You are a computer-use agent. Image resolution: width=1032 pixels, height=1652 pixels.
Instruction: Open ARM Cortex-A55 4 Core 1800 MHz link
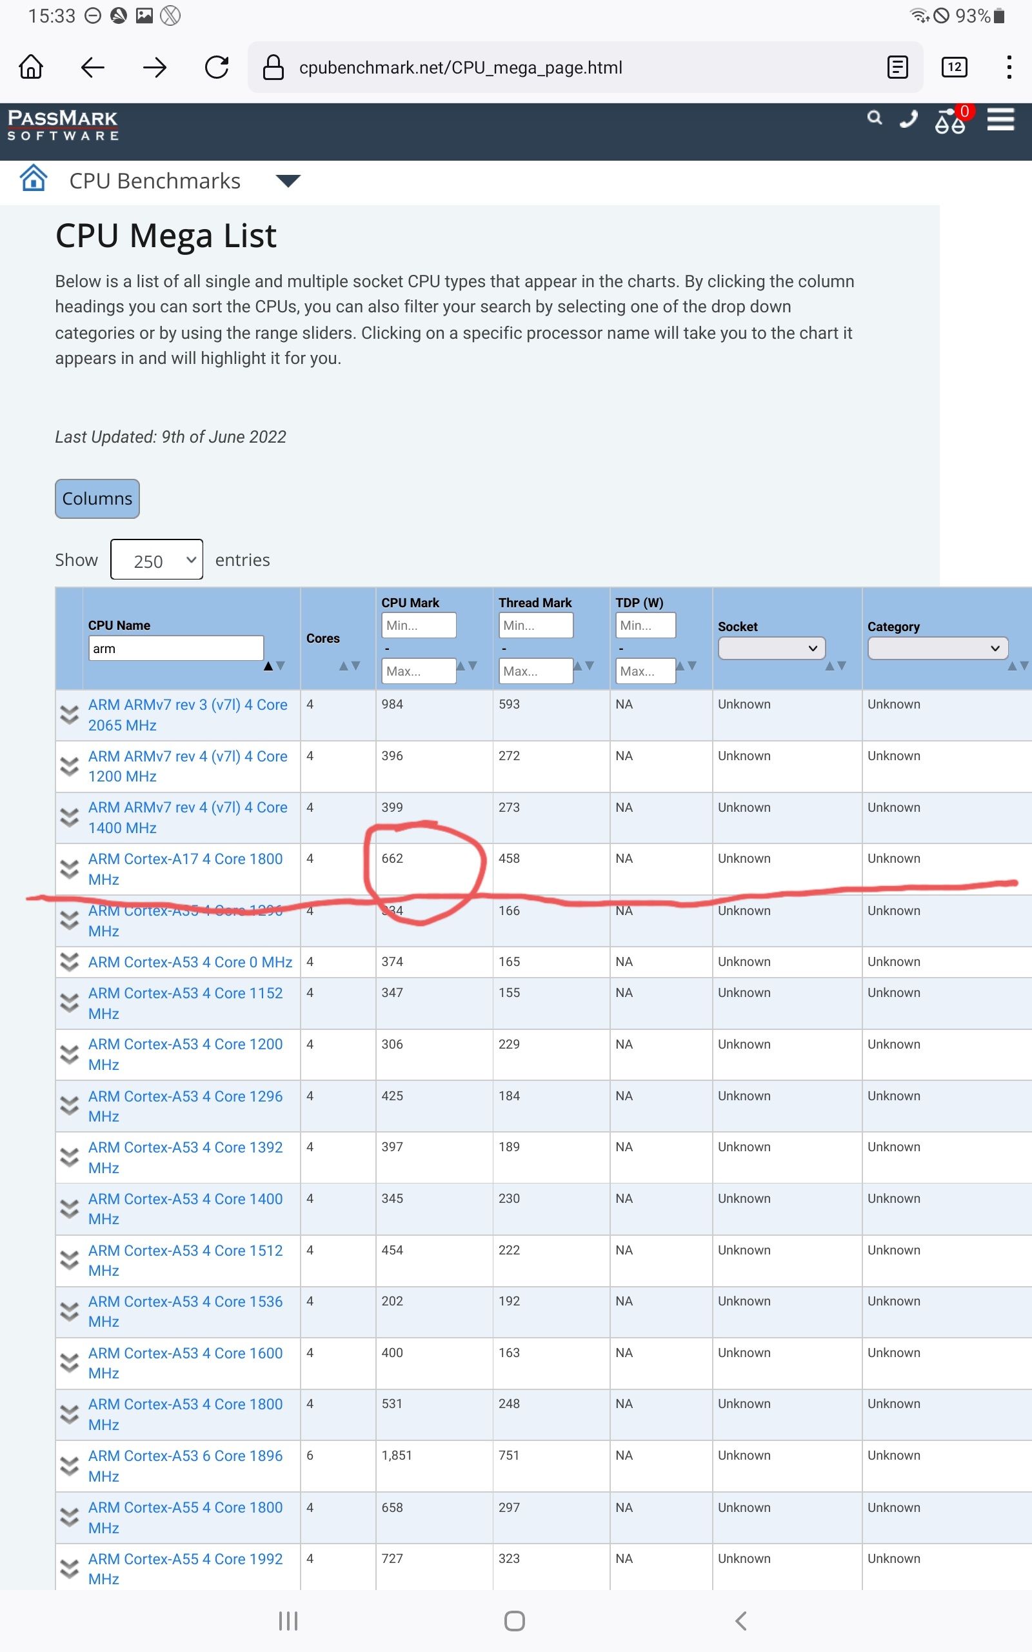pyautogui.click(x=186, y=1517)
